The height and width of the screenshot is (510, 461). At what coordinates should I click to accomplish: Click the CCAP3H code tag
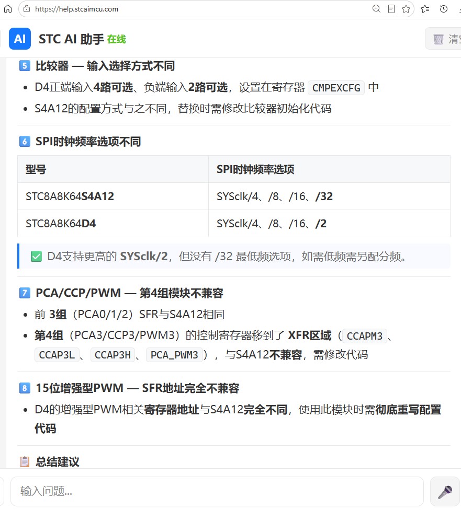113,355
